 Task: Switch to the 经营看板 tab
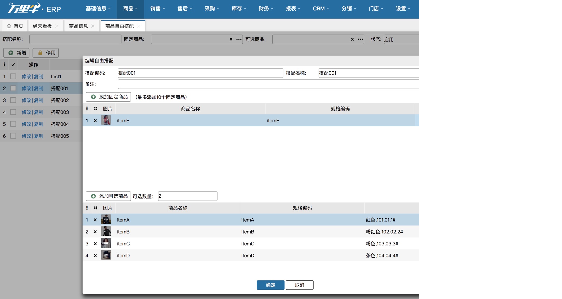41,25
